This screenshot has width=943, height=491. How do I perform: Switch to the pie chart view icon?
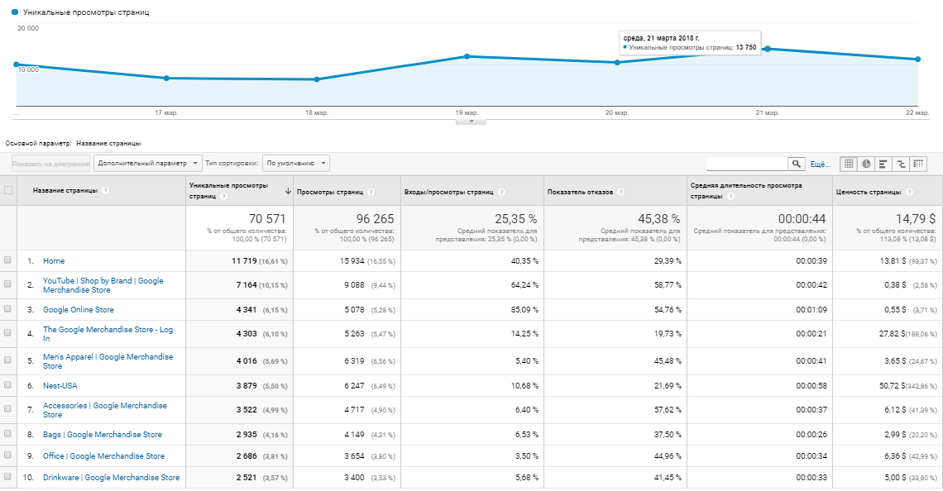click(865, 164)
